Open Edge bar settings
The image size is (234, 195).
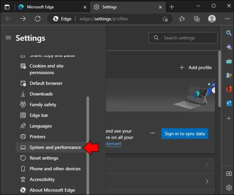point(51,115)
